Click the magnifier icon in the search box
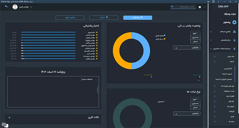This screenshot has height=128, width=239. (172, 7)
